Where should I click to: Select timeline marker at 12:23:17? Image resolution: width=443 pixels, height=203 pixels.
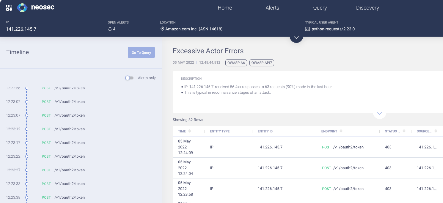[27, 143]
